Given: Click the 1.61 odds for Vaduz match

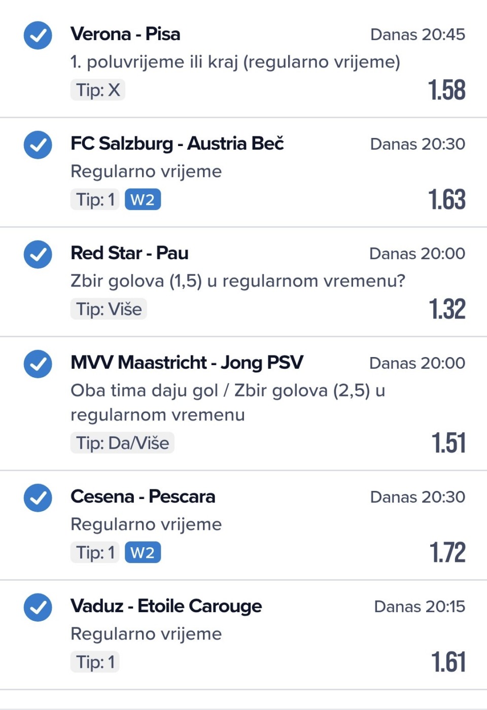Looking at the screenshot, I should pyautogui.click(x=448, y=662).
